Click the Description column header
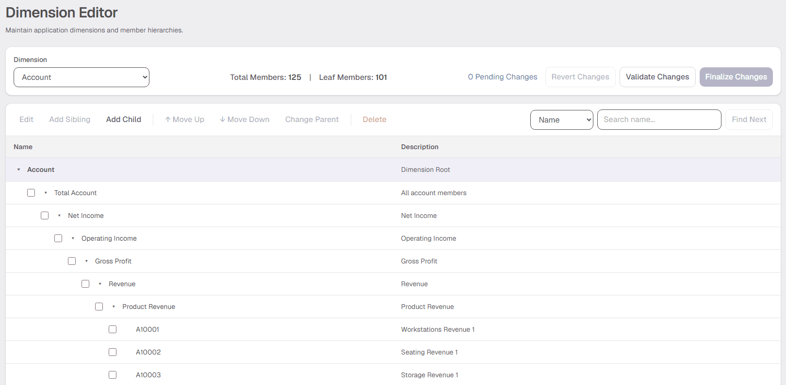 point(420,147)
